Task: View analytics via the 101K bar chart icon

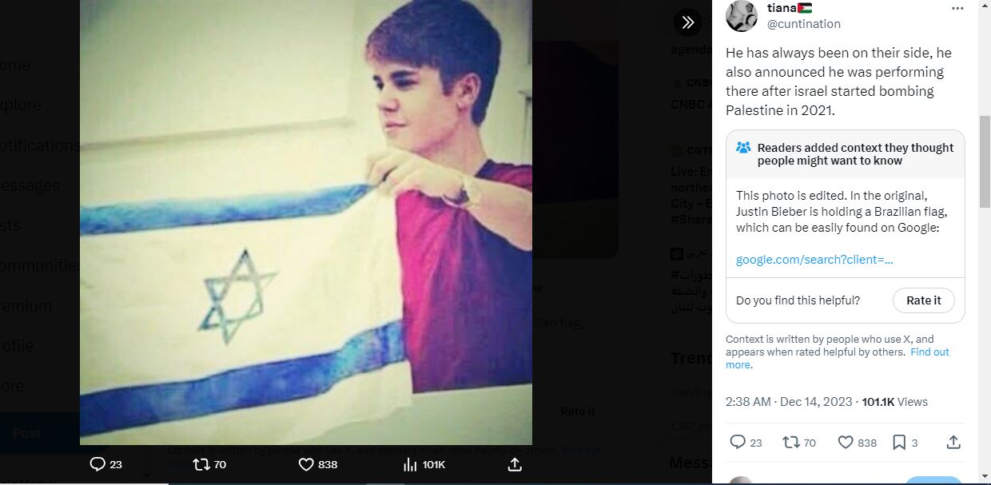Action: tap(410, 464)
